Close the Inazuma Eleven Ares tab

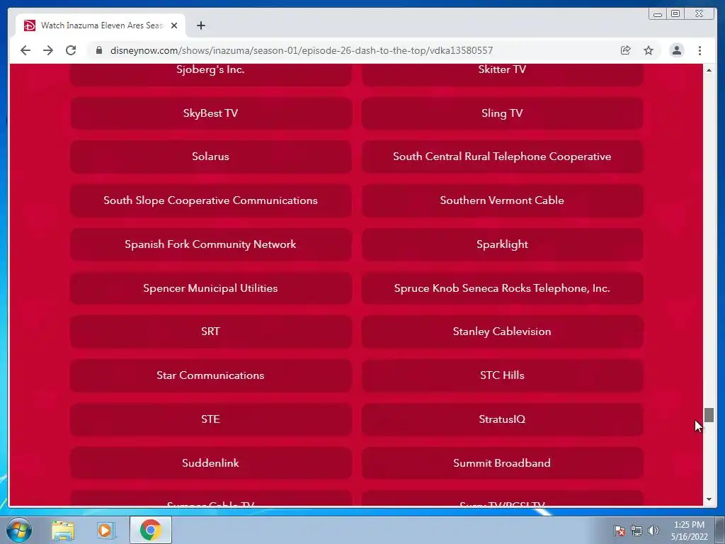click(174, 25)
